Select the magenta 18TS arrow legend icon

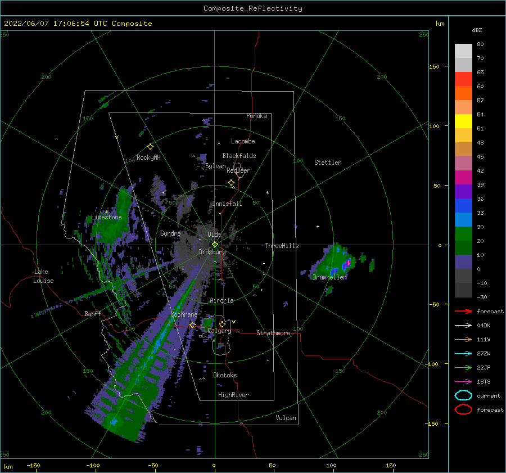coord(463,382)
